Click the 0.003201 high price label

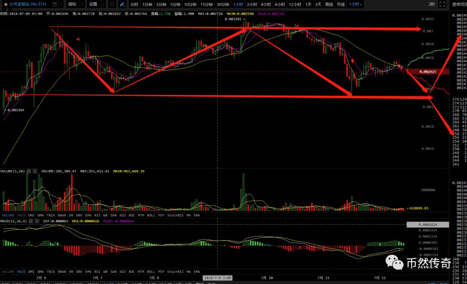click(x=233, y=19)
